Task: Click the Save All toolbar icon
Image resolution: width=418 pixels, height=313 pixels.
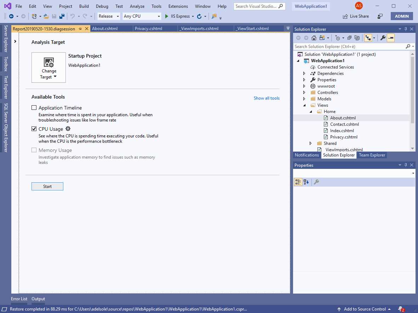Action: [x=62, y=16]
